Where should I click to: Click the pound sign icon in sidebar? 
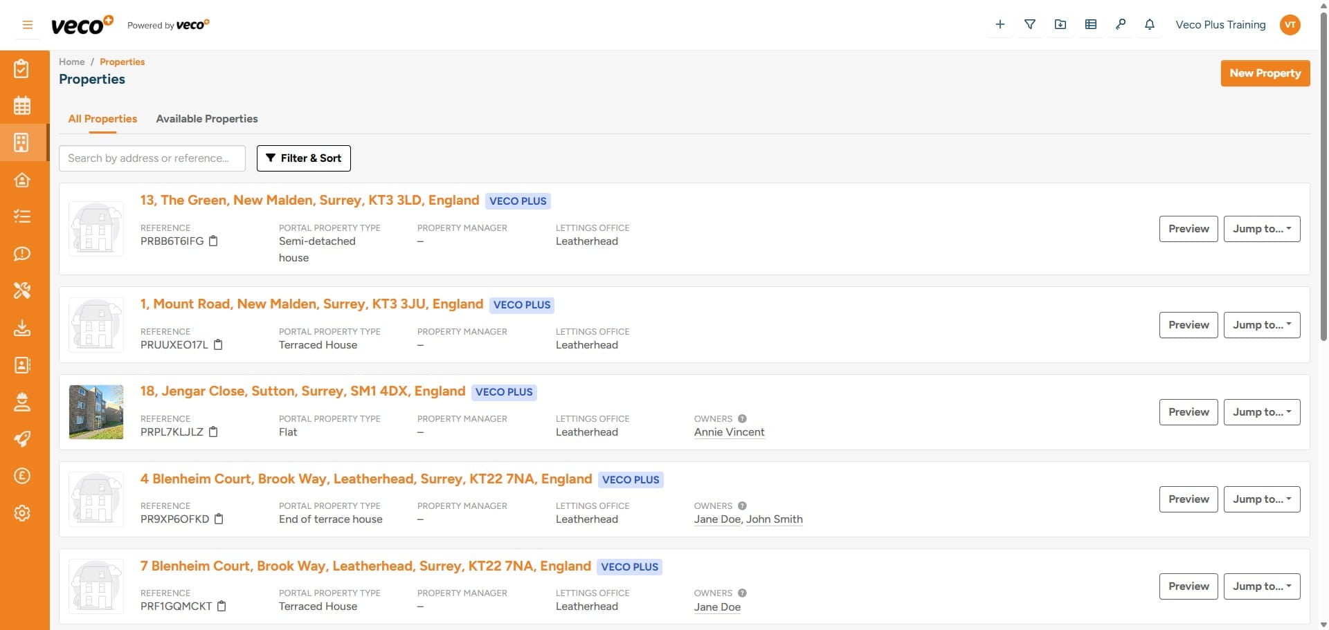22,476
